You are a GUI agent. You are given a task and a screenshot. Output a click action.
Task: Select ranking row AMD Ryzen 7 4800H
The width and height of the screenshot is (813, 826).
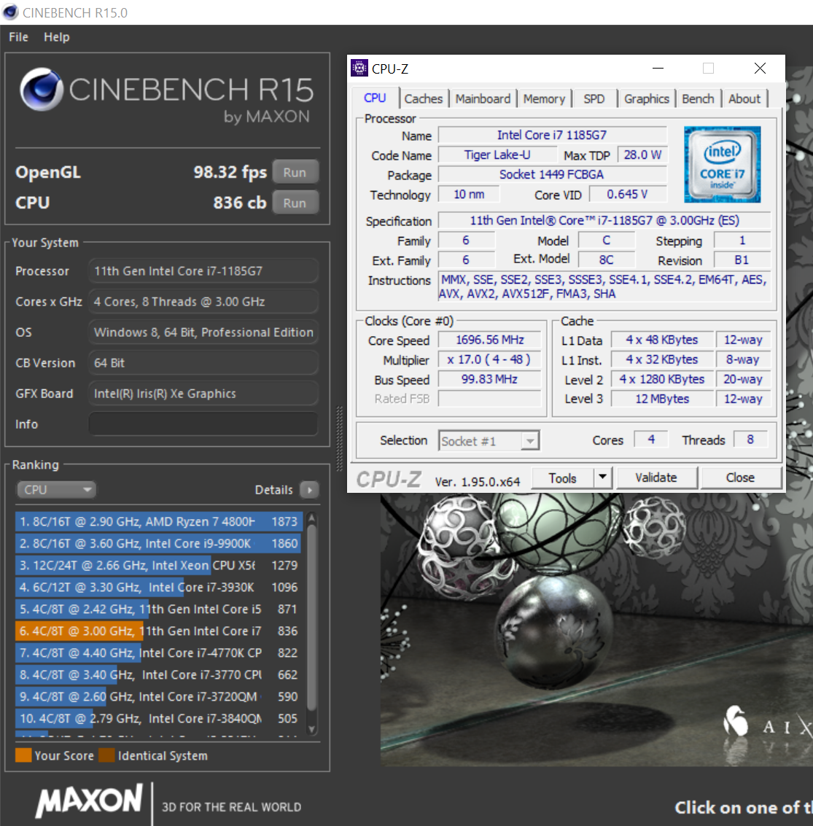tap(159, 521)
